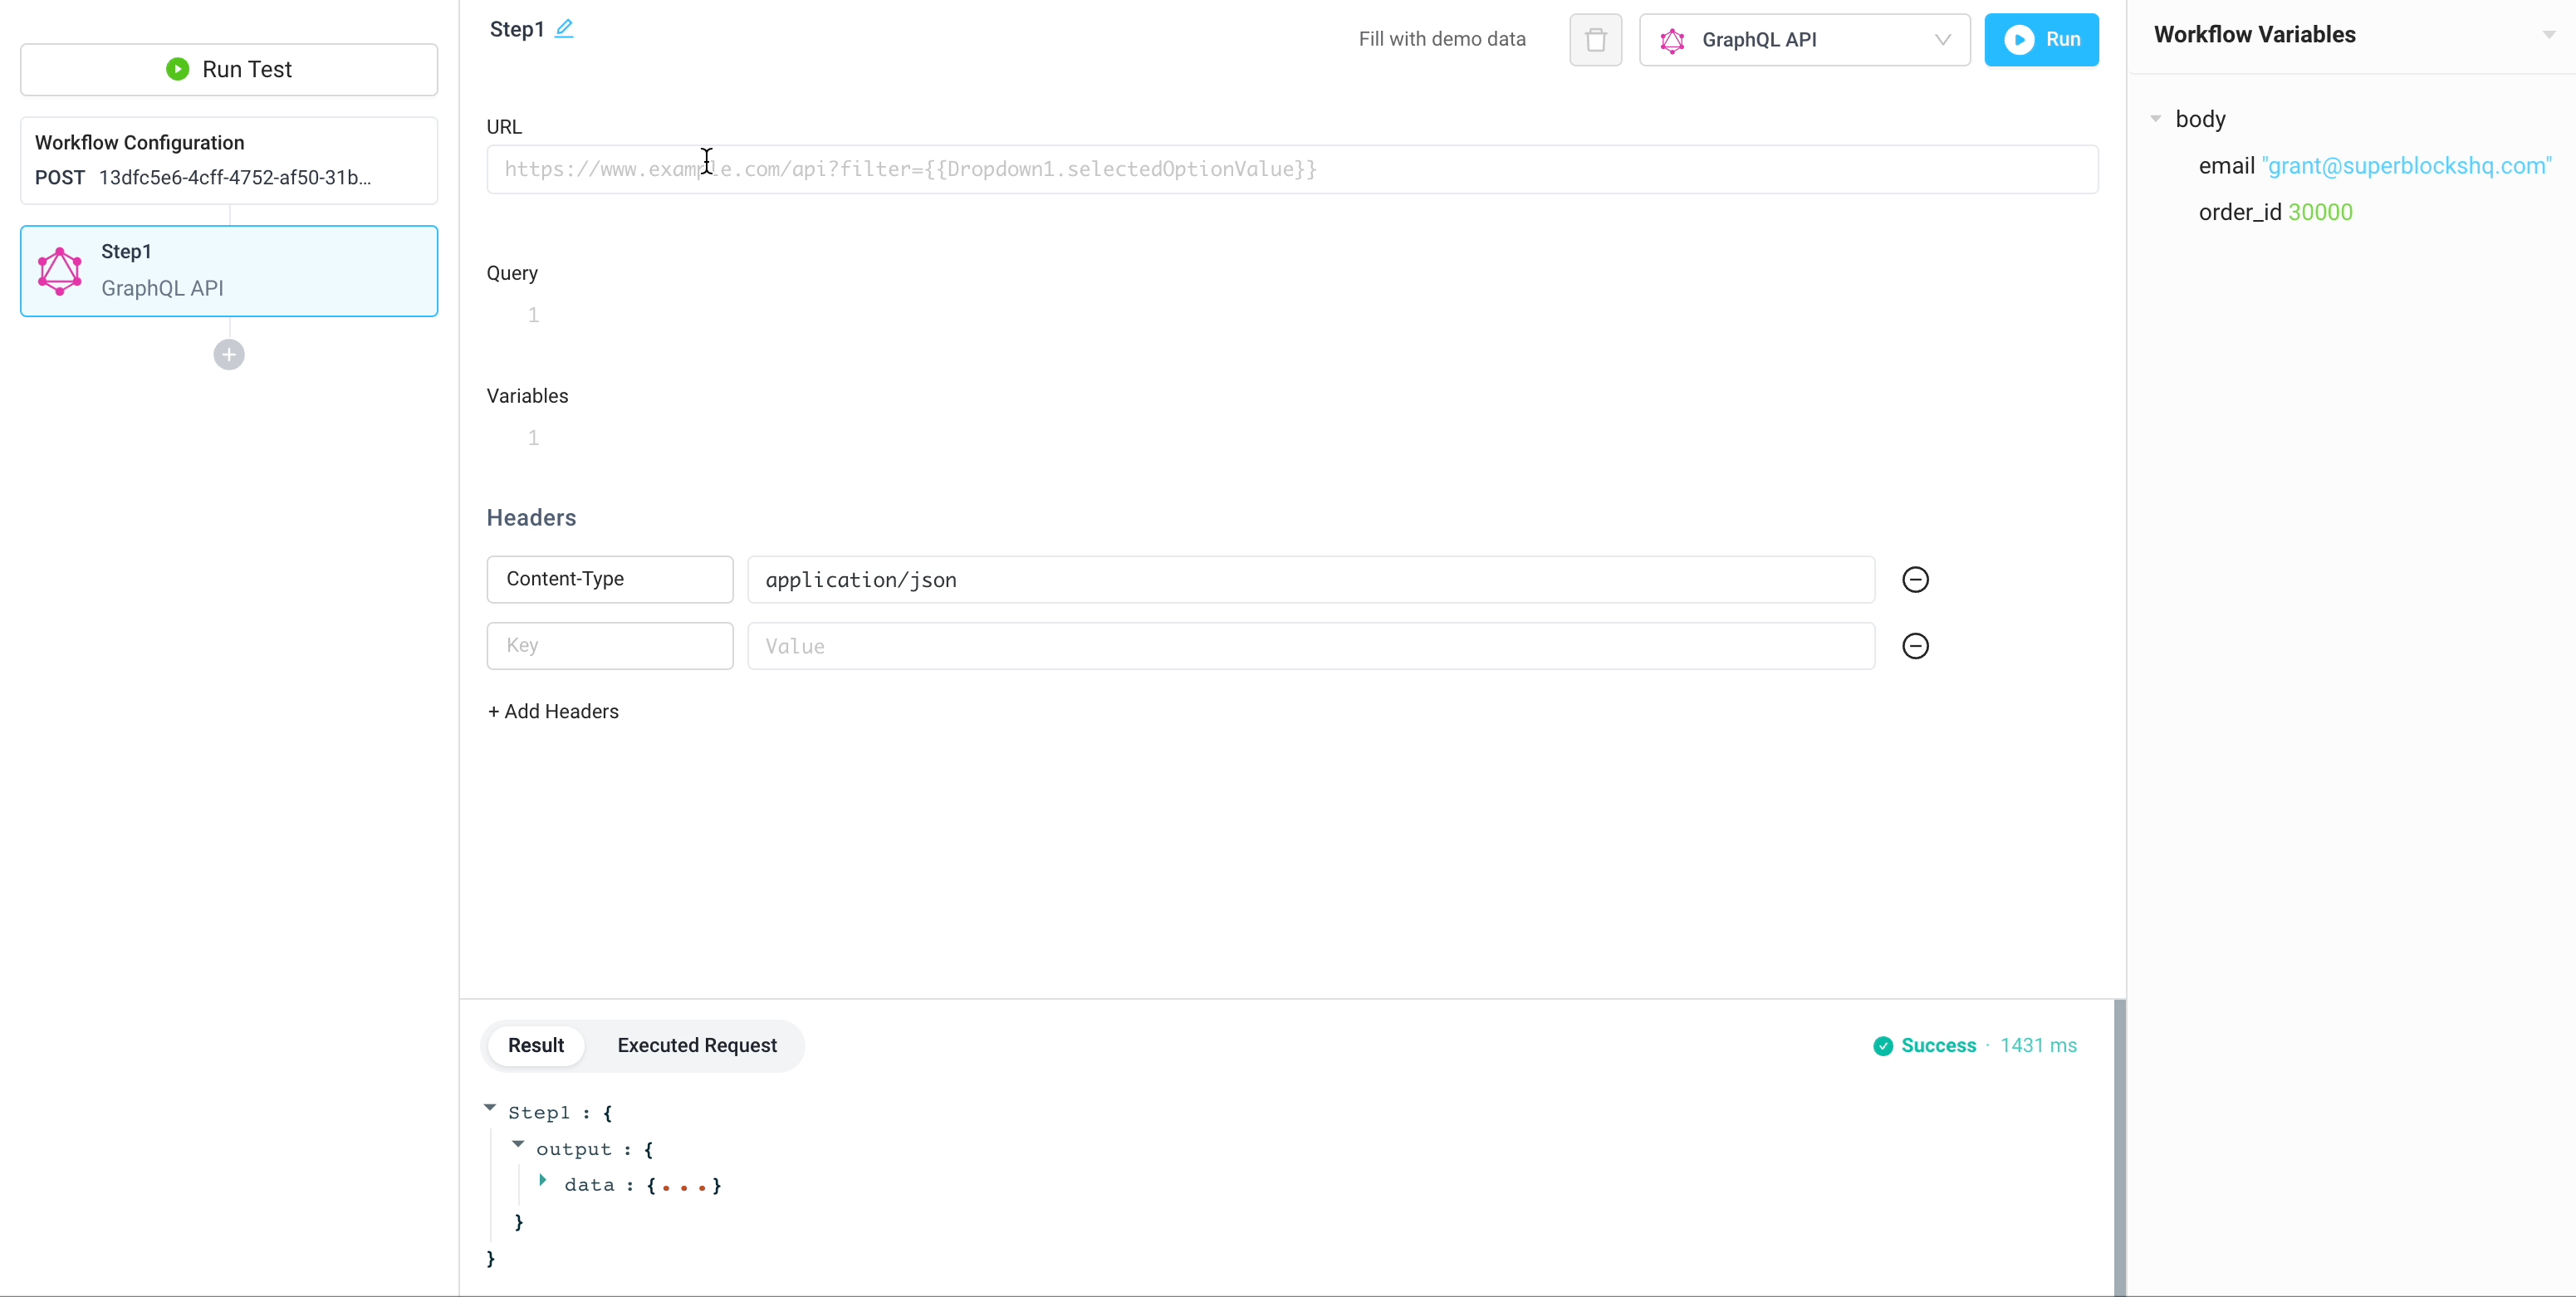
Task: Select the Result tab
Action: coord(536,1045)
